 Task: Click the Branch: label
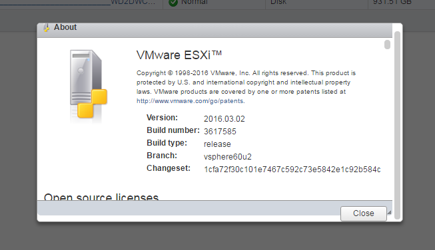click(162, 156)
